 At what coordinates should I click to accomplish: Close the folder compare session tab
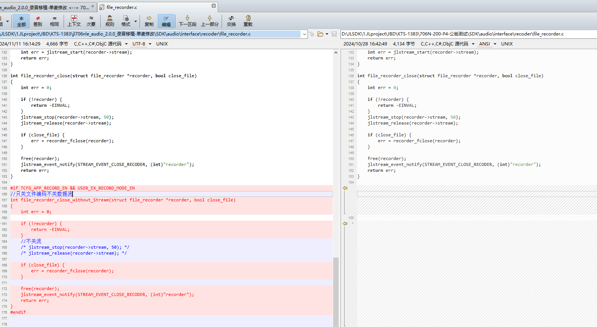pos(93,6)
